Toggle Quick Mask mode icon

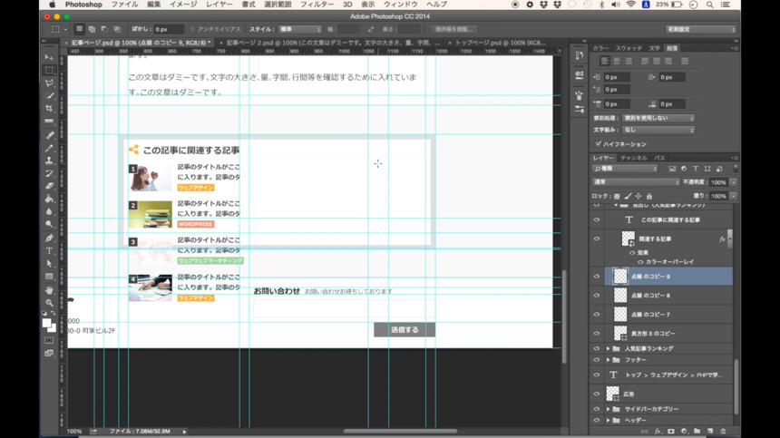(x=49, y=341)
